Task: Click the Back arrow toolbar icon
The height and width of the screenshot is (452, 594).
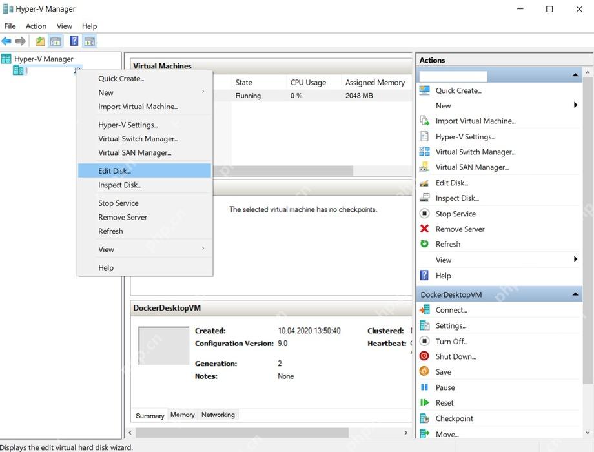Action: [6, 41]
